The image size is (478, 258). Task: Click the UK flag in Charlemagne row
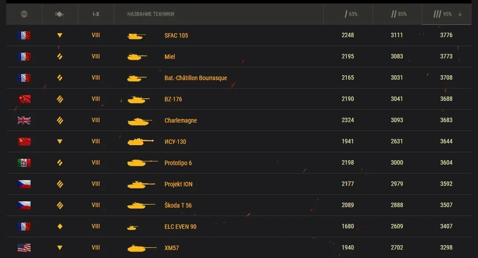24,120
